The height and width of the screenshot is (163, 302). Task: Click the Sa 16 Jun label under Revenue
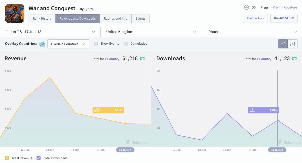[x=125, y=150]
